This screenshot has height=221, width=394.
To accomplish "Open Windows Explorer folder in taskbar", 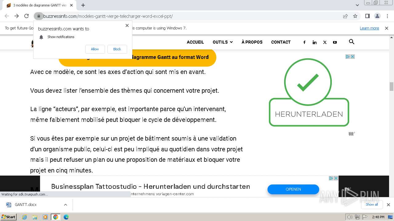I will (x=35, y=217).
